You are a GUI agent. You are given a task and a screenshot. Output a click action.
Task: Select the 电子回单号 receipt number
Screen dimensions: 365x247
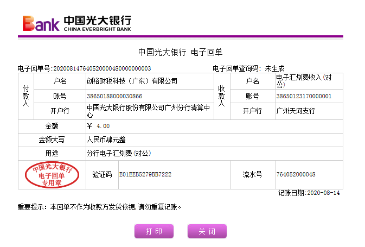[x=101, y=68]
